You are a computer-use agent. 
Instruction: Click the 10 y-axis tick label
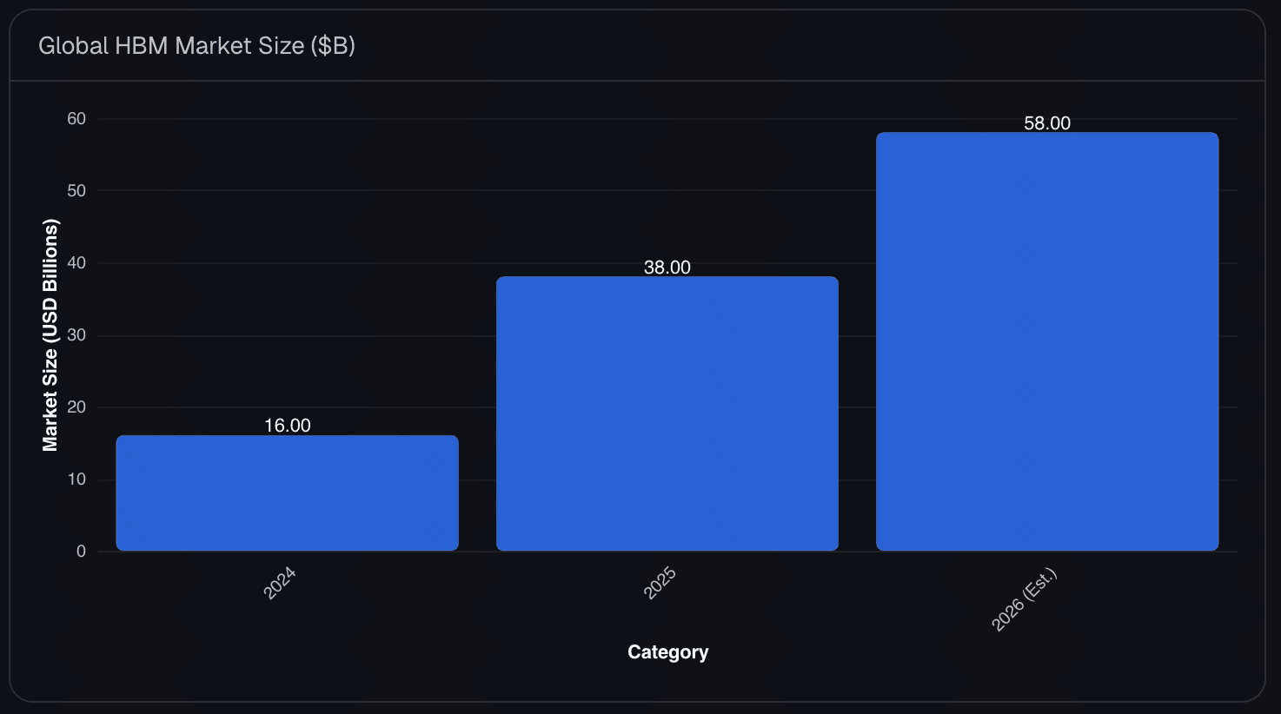(x=76, y=479)
